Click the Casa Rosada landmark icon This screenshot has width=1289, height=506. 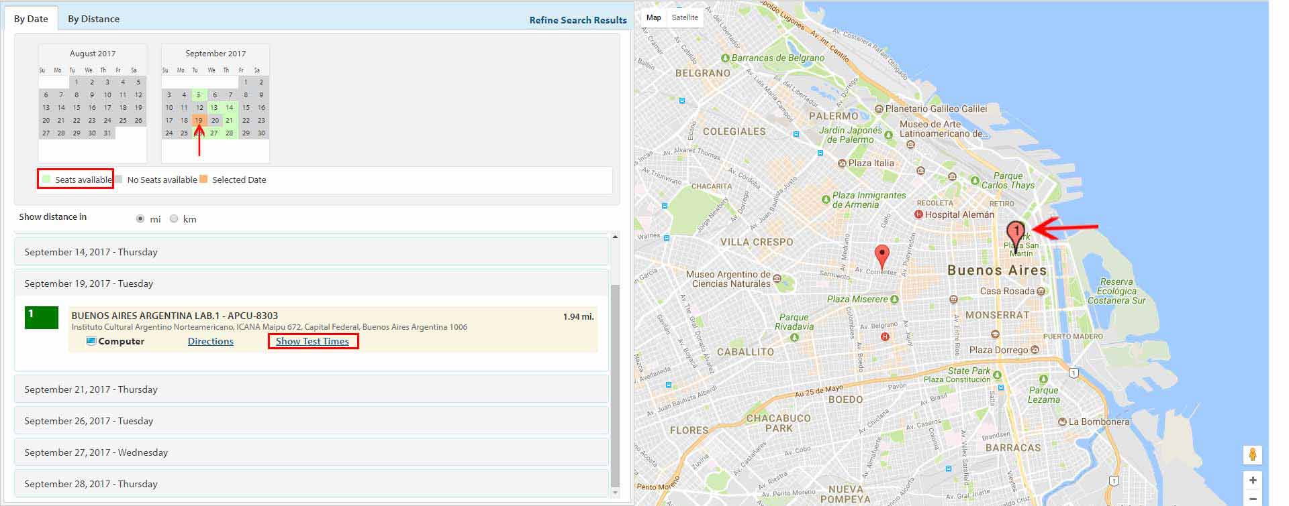tap(1041, 292)
